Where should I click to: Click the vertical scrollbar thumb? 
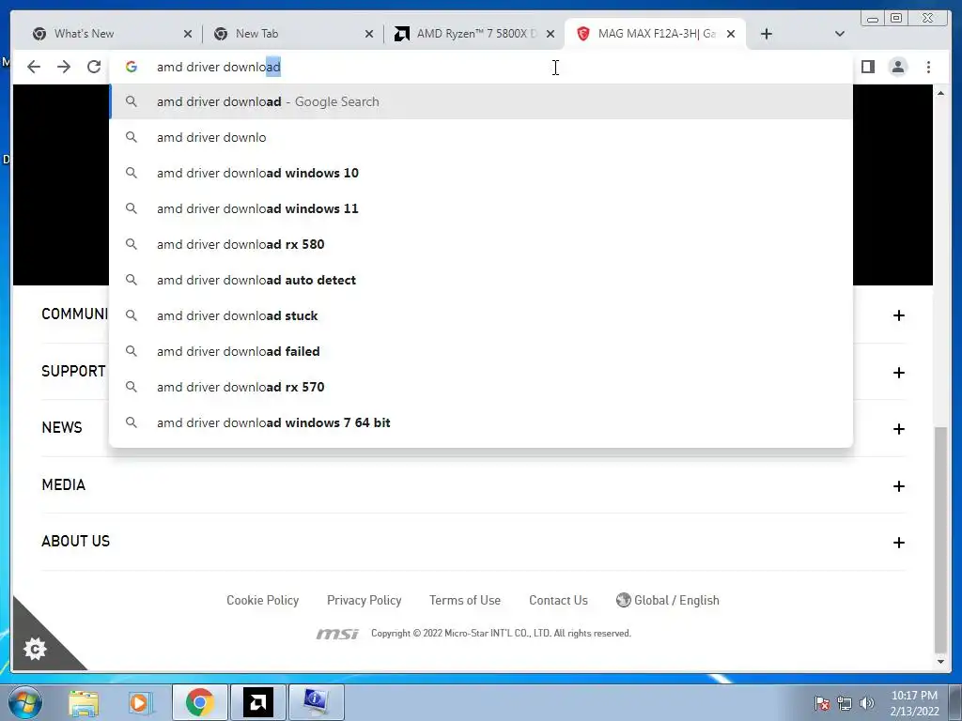[940, 540]
